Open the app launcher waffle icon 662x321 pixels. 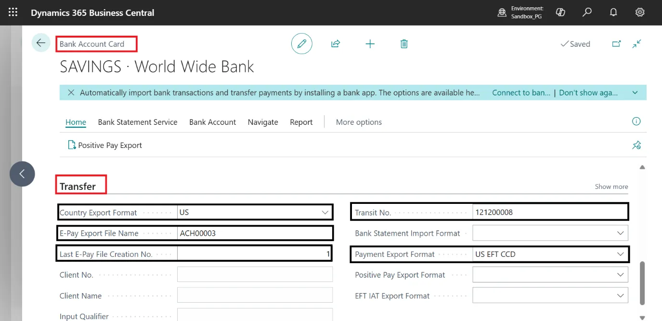[x=13, y=13]
